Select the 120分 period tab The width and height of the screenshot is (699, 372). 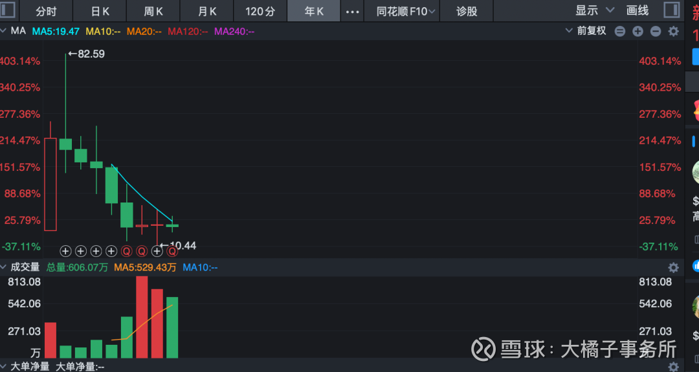pyautogui.click(x=260, y=11)
